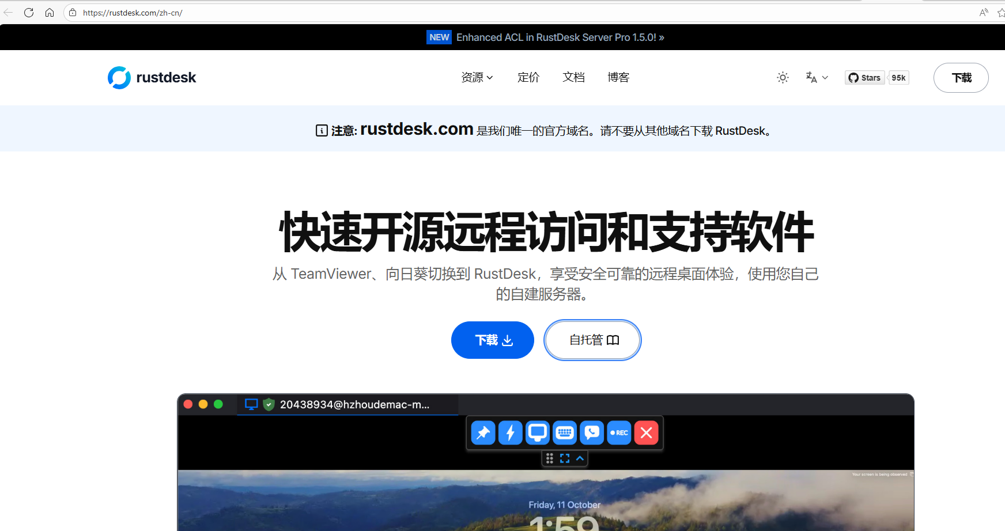Click the Friday, 11 October date text
Image resolution: width=1005 pixels, height=531 pixels.
[565, 505]
